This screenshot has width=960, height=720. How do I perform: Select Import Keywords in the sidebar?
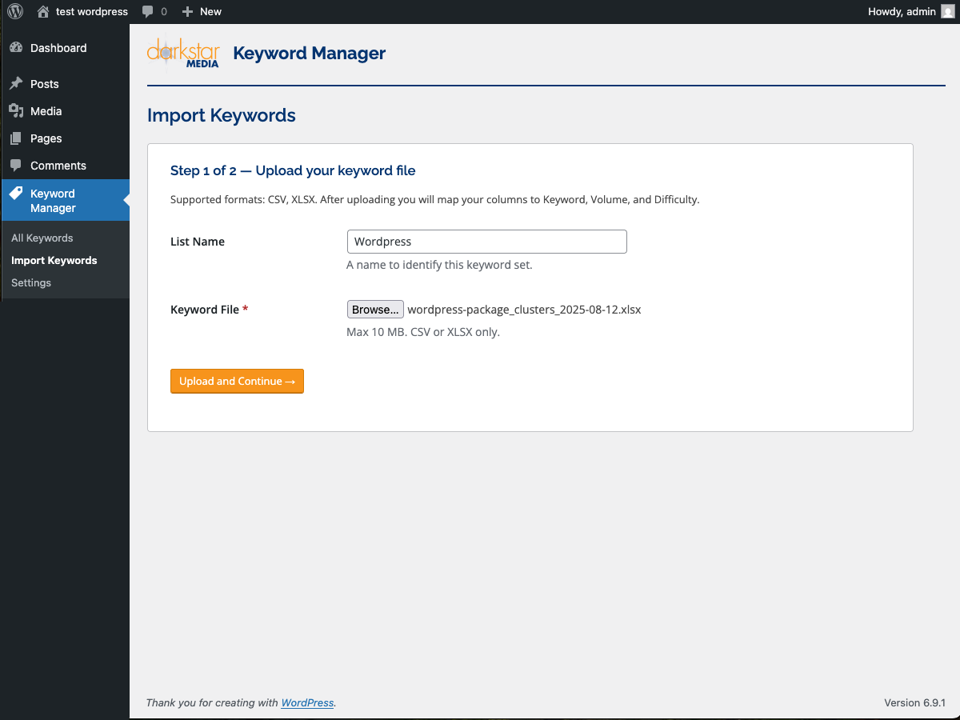click(54, 260)
